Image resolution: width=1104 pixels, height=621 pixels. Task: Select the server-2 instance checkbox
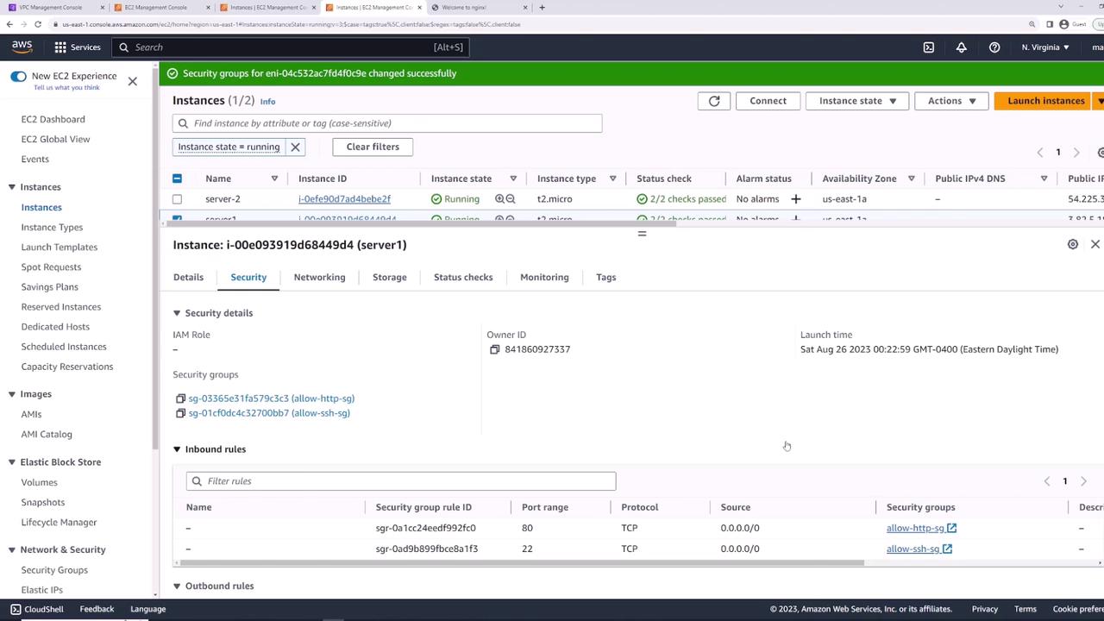point(177,199)
